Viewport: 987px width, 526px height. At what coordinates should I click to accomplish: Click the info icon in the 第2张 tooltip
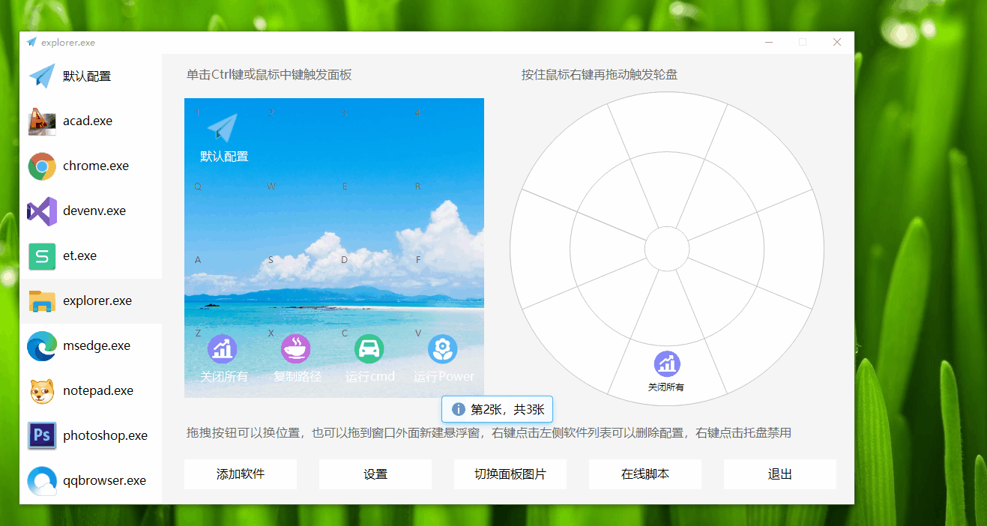coord(459,409)
